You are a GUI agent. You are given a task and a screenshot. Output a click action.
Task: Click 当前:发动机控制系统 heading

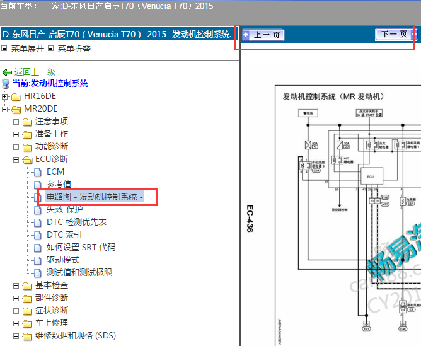coord(50,83)
